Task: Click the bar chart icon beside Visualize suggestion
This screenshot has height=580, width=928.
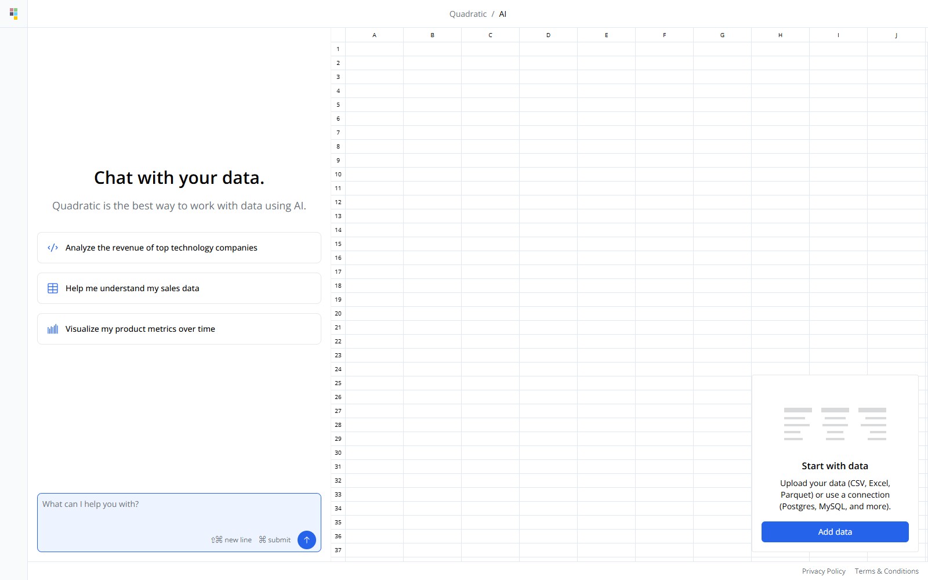Action: (53, 329)
